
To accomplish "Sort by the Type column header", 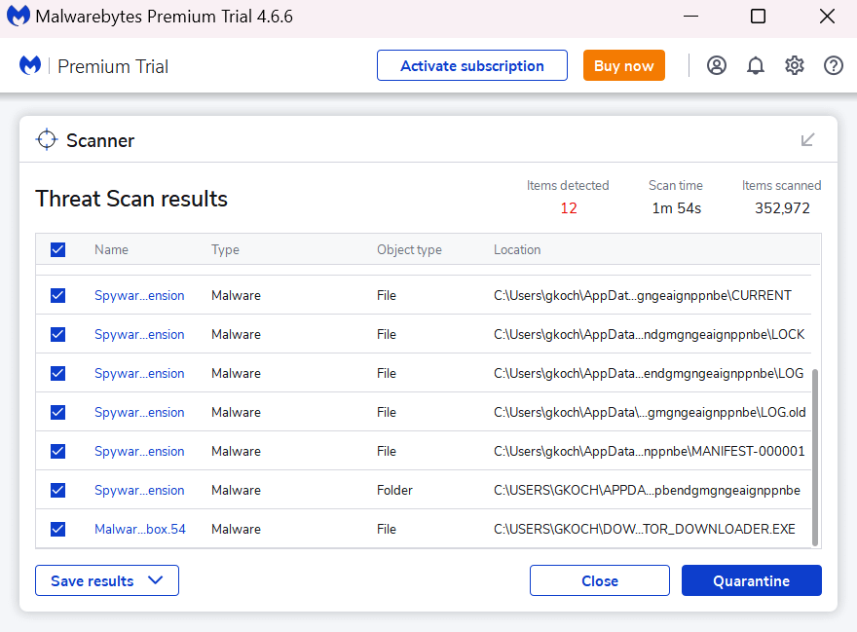I will (x=225, y=250).
